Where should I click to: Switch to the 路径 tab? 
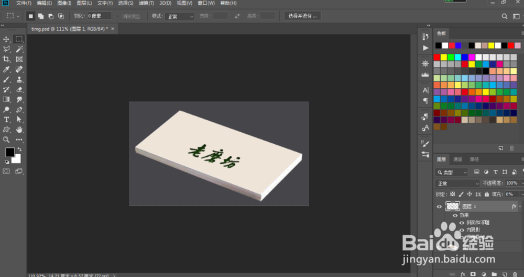tap(474, 159)
